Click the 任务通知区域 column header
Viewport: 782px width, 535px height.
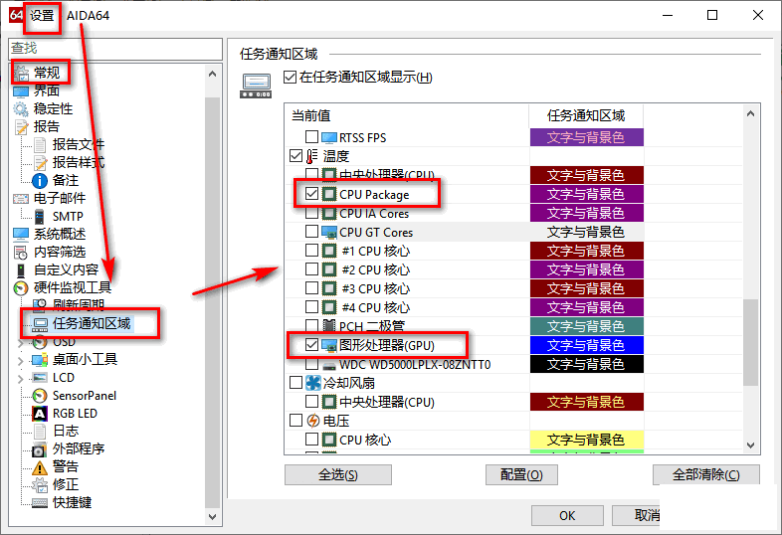click(586, 115)
